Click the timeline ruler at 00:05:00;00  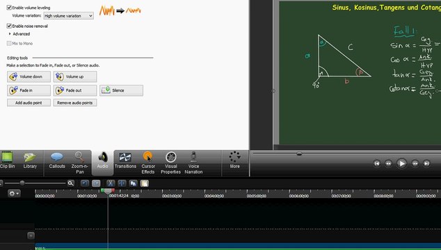click(257, 196)
